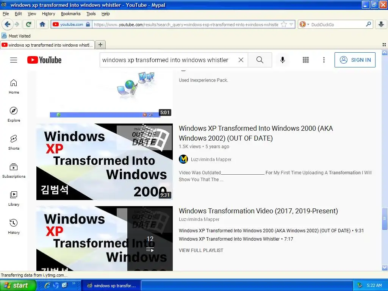Viewport: 388px width, 291px height.
Task: Open Most Visited bookmarks folder
Action: click(x=16, y=36)
